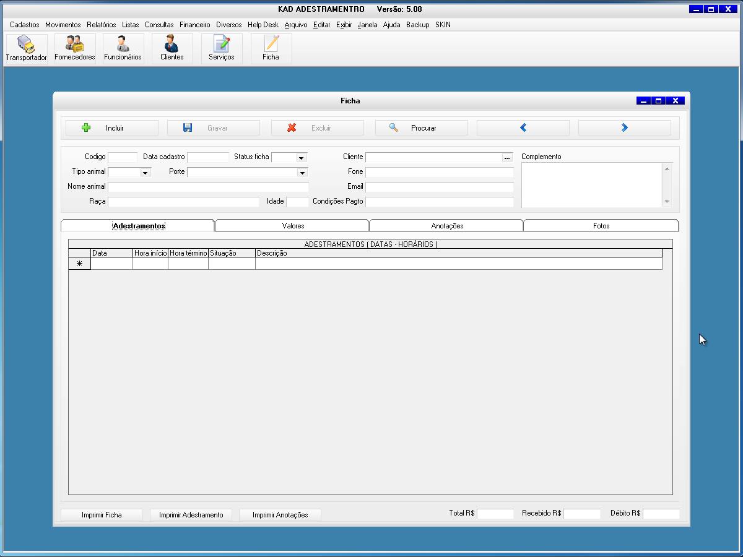The image size is (743, 557).
Task: Open the Funcionários toolbar icon
Action: 123,49
